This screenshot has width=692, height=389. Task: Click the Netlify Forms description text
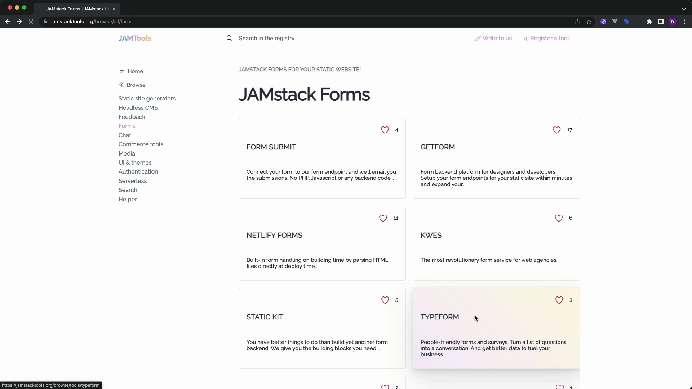(317, 263)
